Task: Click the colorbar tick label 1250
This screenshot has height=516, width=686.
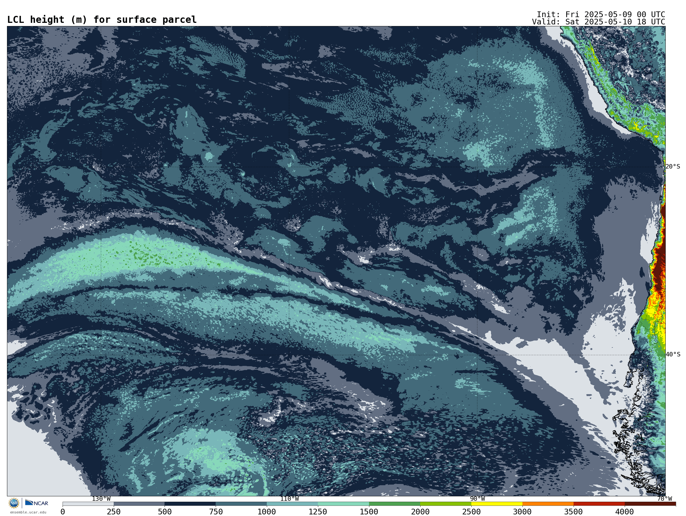Action: (x=318, y=512)
